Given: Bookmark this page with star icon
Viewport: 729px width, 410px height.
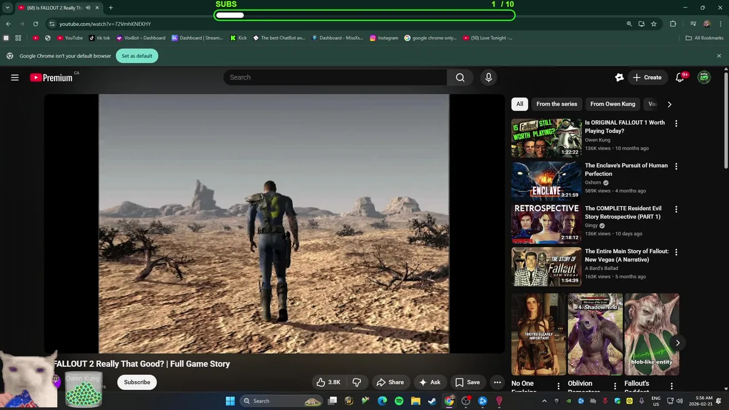Looking at the screenshot, I should (654, 24).
